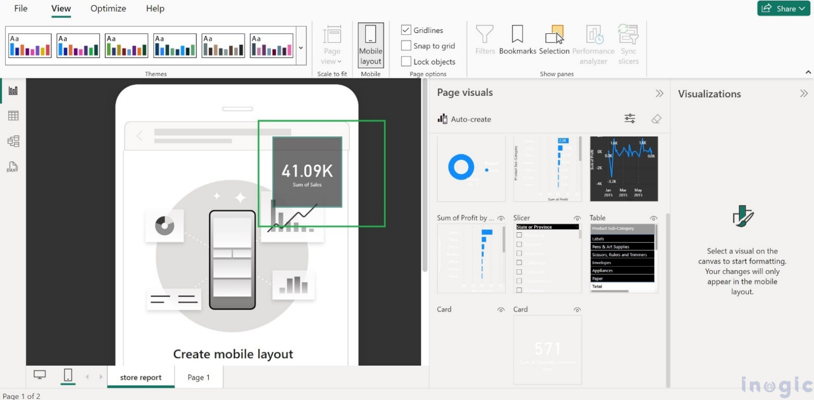Screen dimensions: 814x400
Task: Open the View menu
Action: (60, 8)
